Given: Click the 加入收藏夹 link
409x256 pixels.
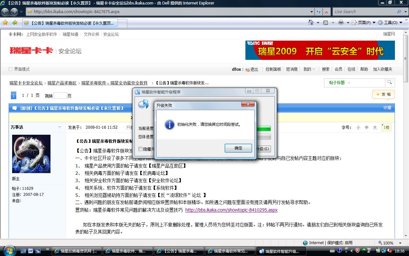Looking at the screenshot, I should [382, 69].
